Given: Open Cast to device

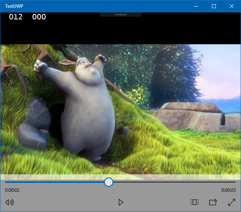Looking at the screenshot, I should [213, 202].
